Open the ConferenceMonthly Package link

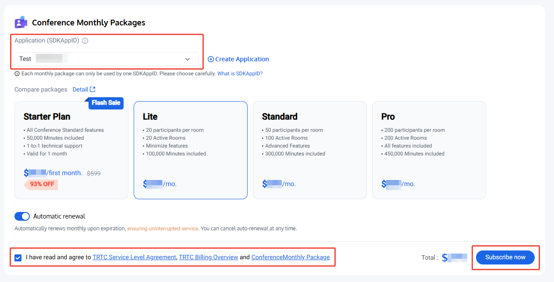point(291,257)
